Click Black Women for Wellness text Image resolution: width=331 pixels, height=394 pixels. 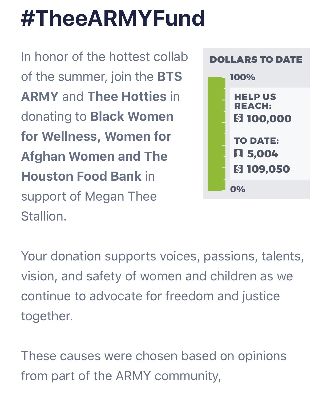coord(97,126)
